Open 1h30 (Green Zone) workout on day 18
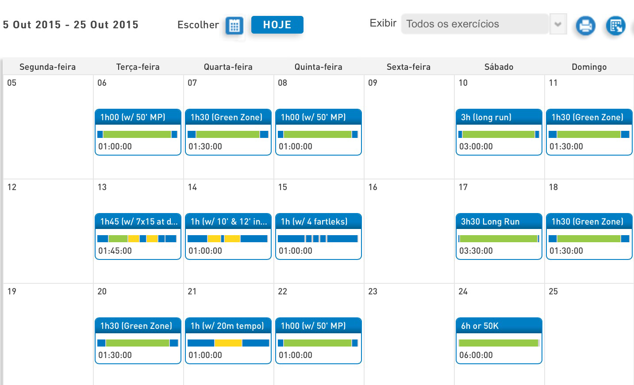The width and height of the screenshot is (634, 385). click(589, 222)
